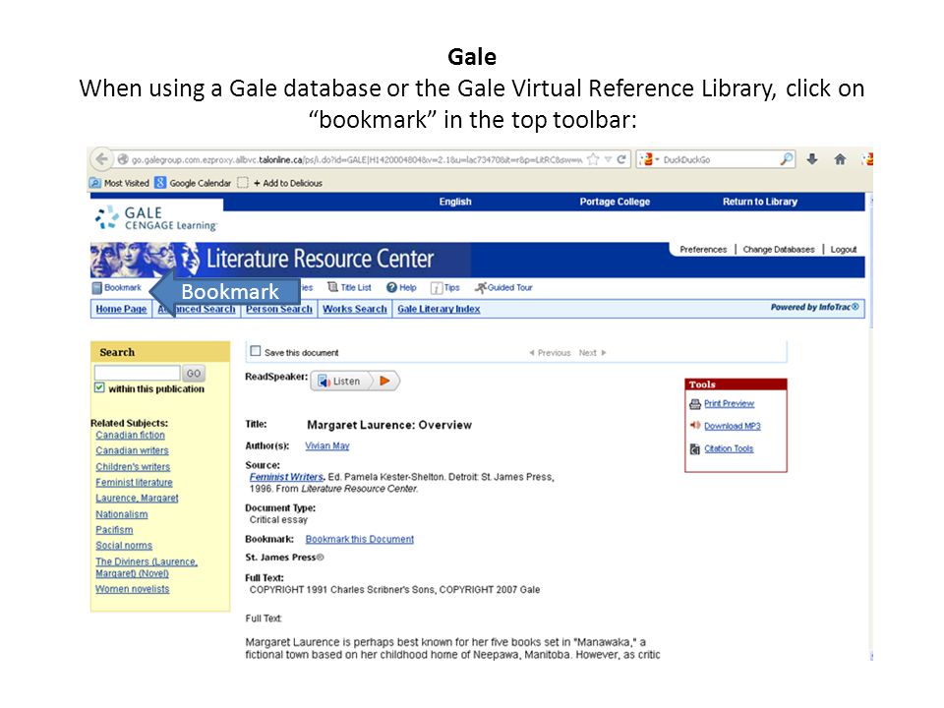The image size is (944, 708).
Task: Click the page vertical scrollbar
Action: (871, 428)
